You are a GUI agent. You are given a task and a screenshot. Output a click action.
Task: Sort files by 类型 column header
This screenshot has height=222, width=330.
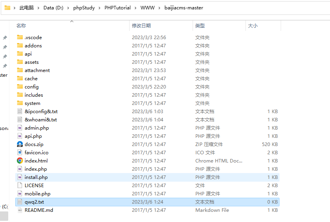click(x=200, y=26)
